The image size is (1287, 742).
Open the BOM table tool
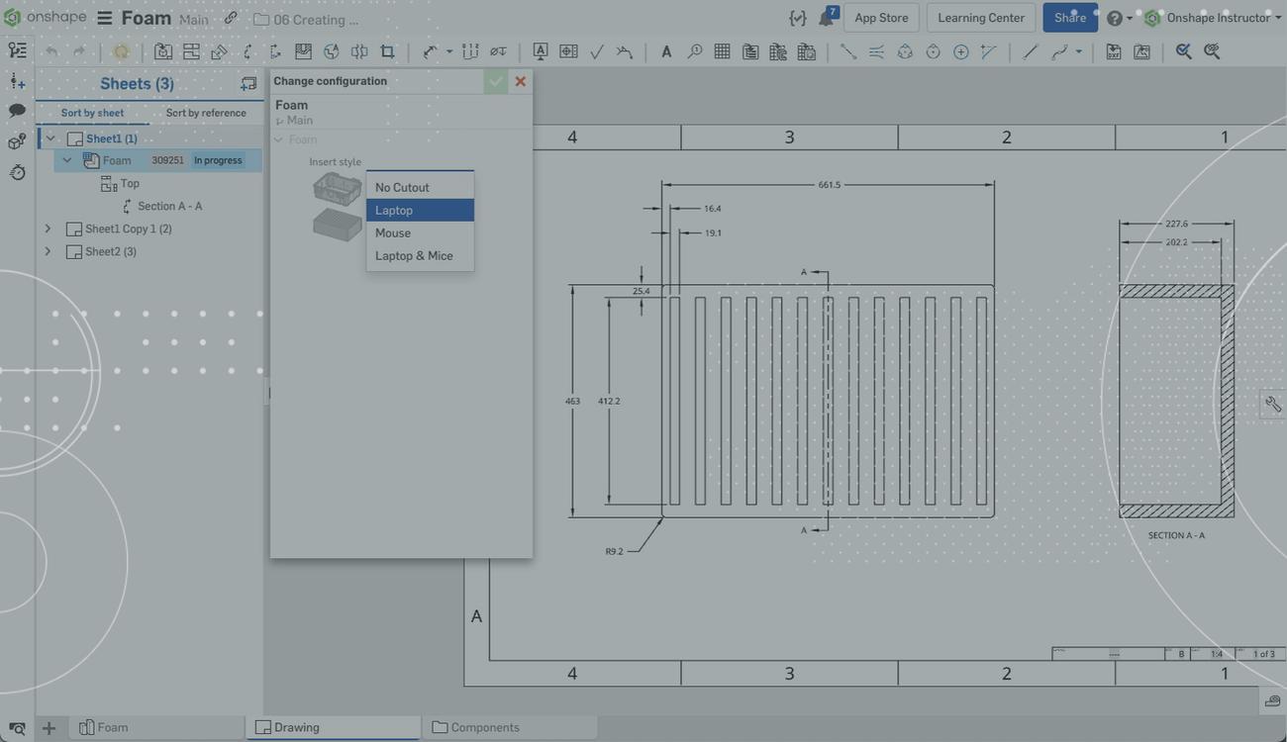point(749,50)
